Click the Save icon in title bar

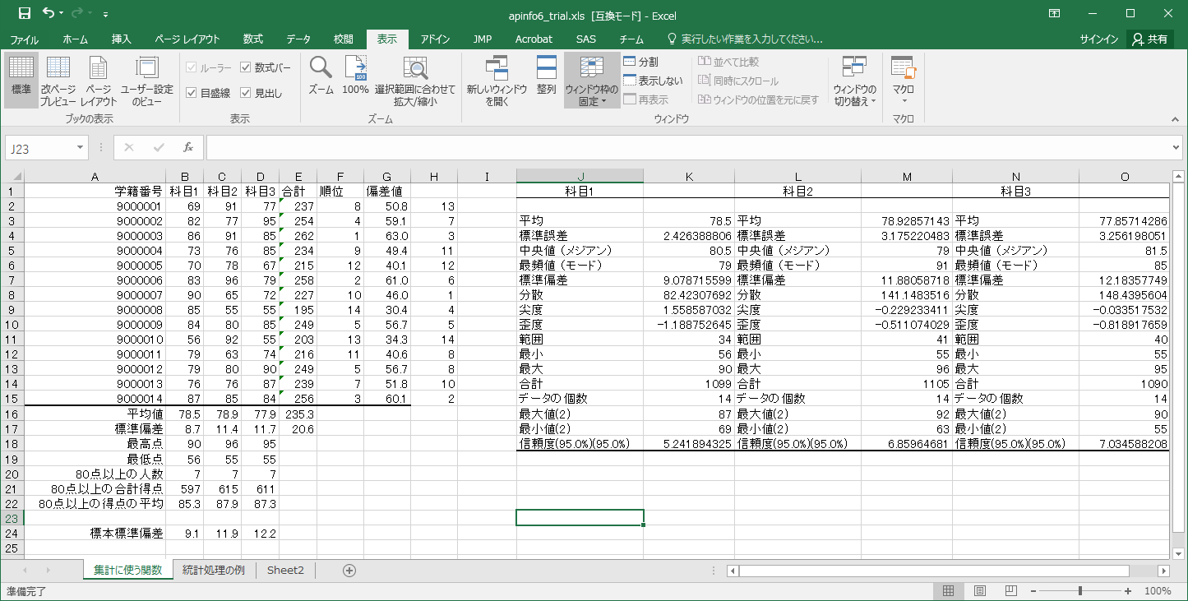24,13
